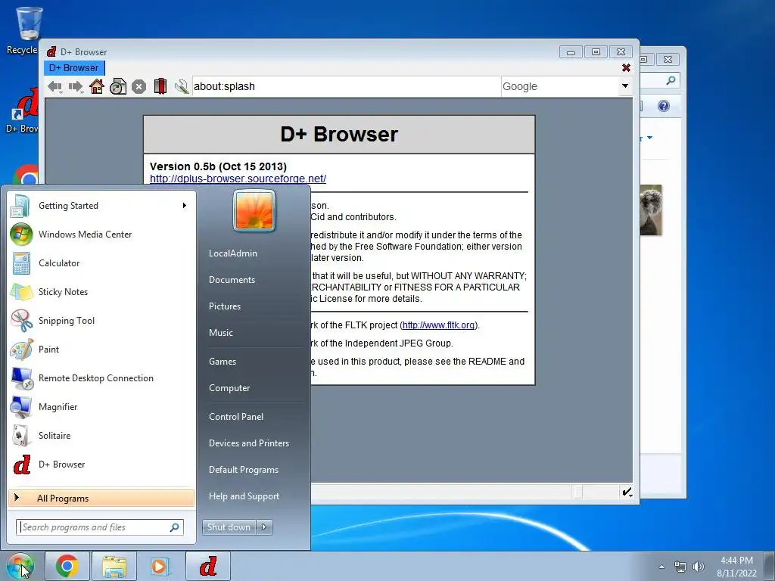775x581 pixels.
Task: Click the network tray icon
Action: [x=680, y=567]
